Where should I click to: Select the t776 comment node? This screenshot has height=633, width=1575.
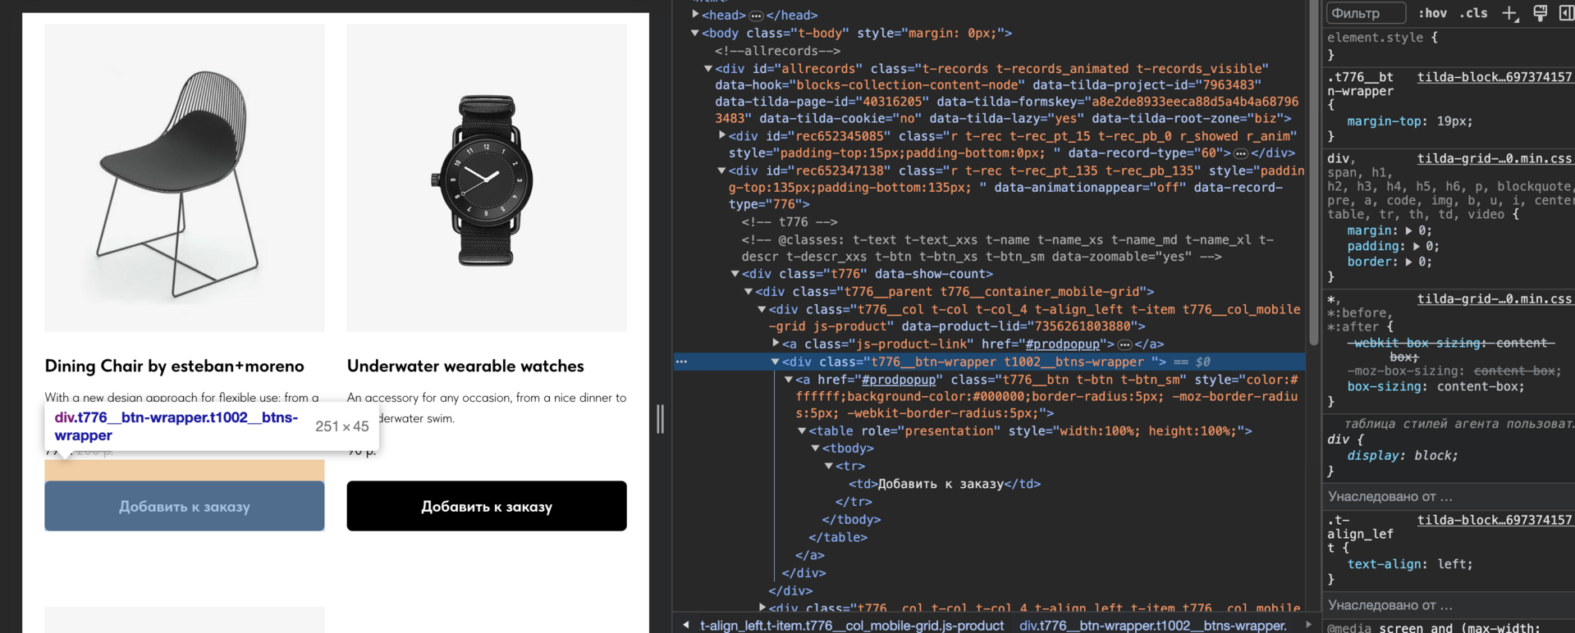[790, 222]
